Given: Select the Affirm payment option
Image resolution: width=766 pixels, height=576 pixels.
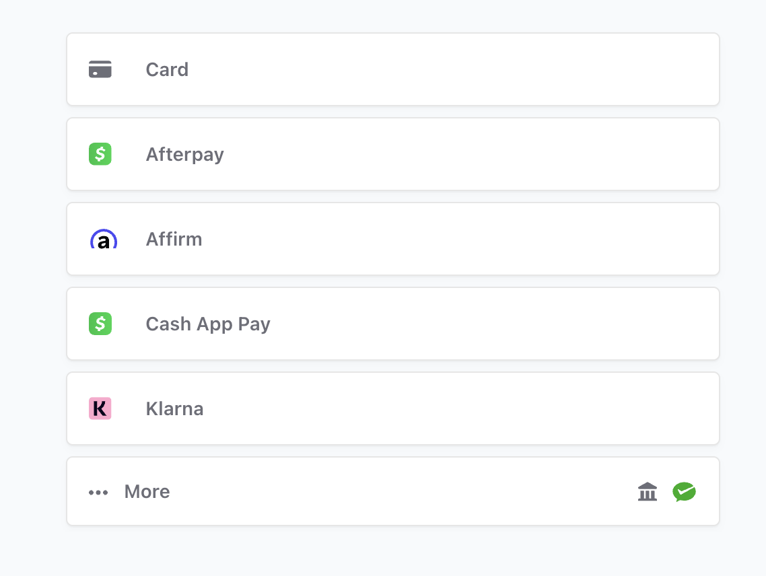Looking at the screenshot, I should [393, 239].
